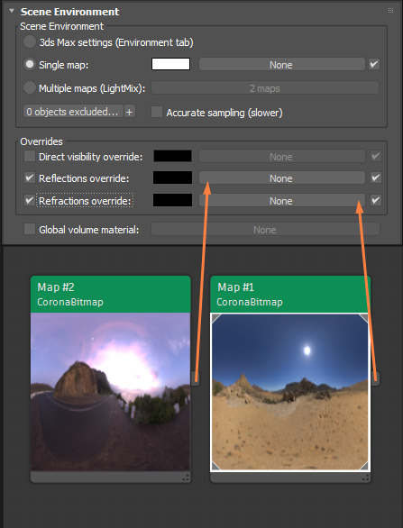
Task: Click the Map #1 desert HDRI thumbnail
Action: tap(290, 392)
